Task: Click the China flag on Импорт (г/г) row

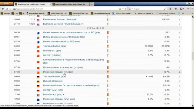Action: click(38, 51)
